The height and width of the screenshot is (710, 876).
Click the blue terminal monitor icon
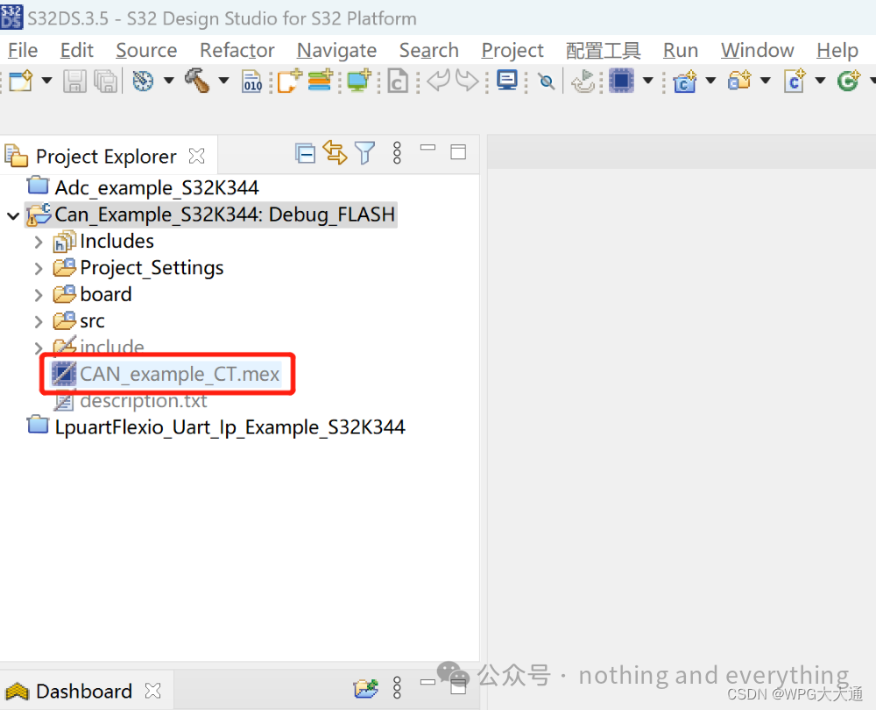[x=507, y=81]
